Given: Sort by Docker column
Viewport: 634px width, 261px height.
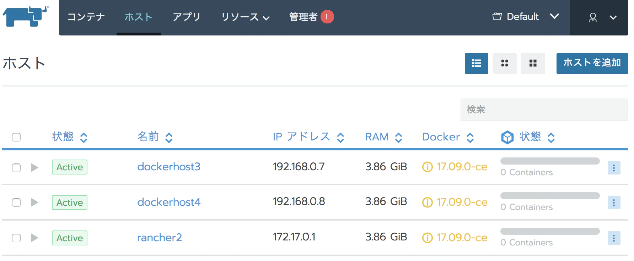Looking at the screenshot, I should pos(448,137).
